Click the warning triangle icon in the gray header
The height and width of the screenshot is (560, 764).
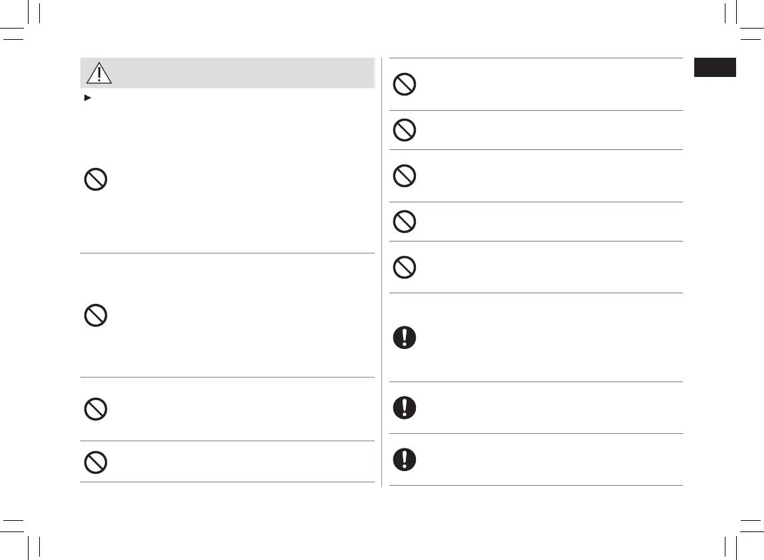coord(99,73)
